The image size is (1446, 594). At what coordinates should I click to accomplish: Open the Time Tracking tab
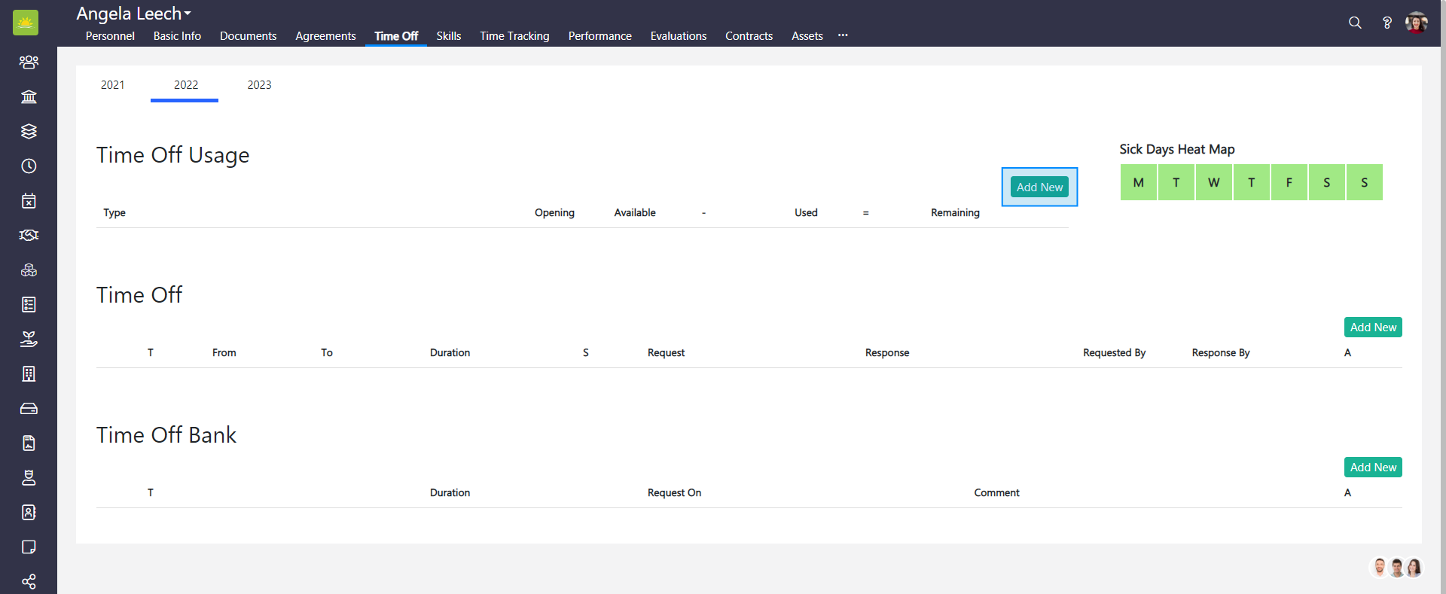tap(514, 36)
